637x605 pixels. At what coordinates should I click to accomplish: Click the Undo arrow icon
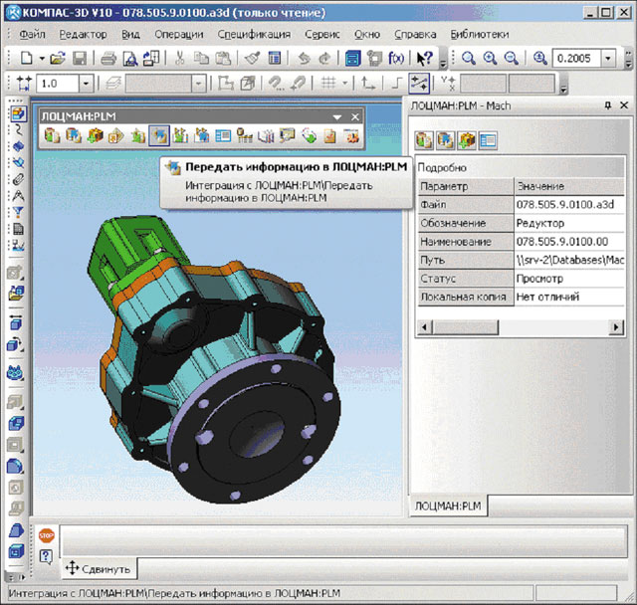[x=304, y=58]
